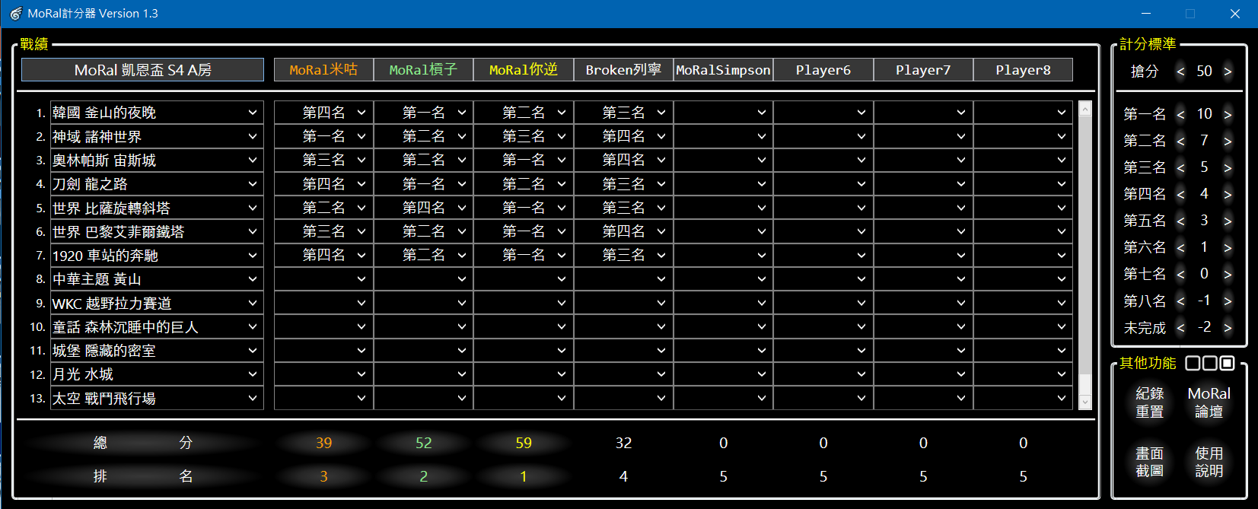1258x509 pixels.
Task: Increase the 第三名 score with right arrow
Action: [1228, 168]
